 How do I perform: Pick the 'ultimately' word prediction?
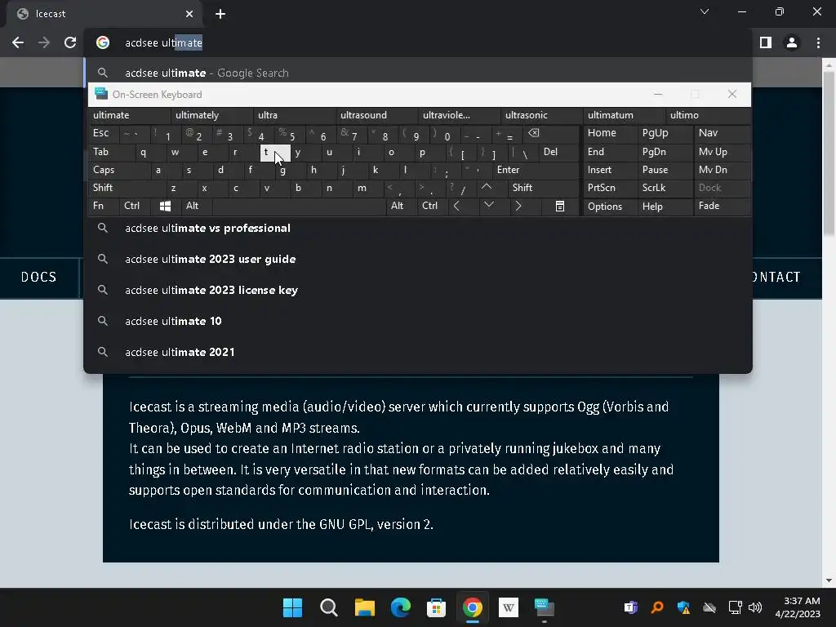coord(211,115)
